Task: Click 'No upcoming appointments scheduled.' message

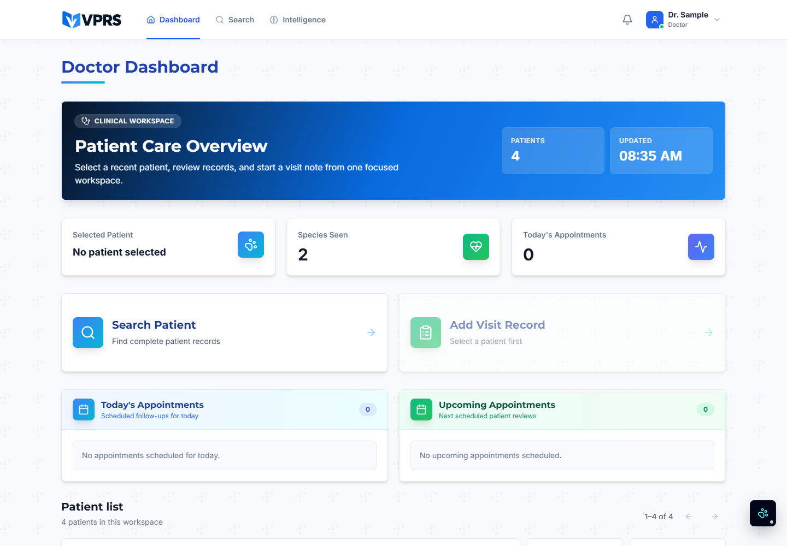Action: (491, 455)
